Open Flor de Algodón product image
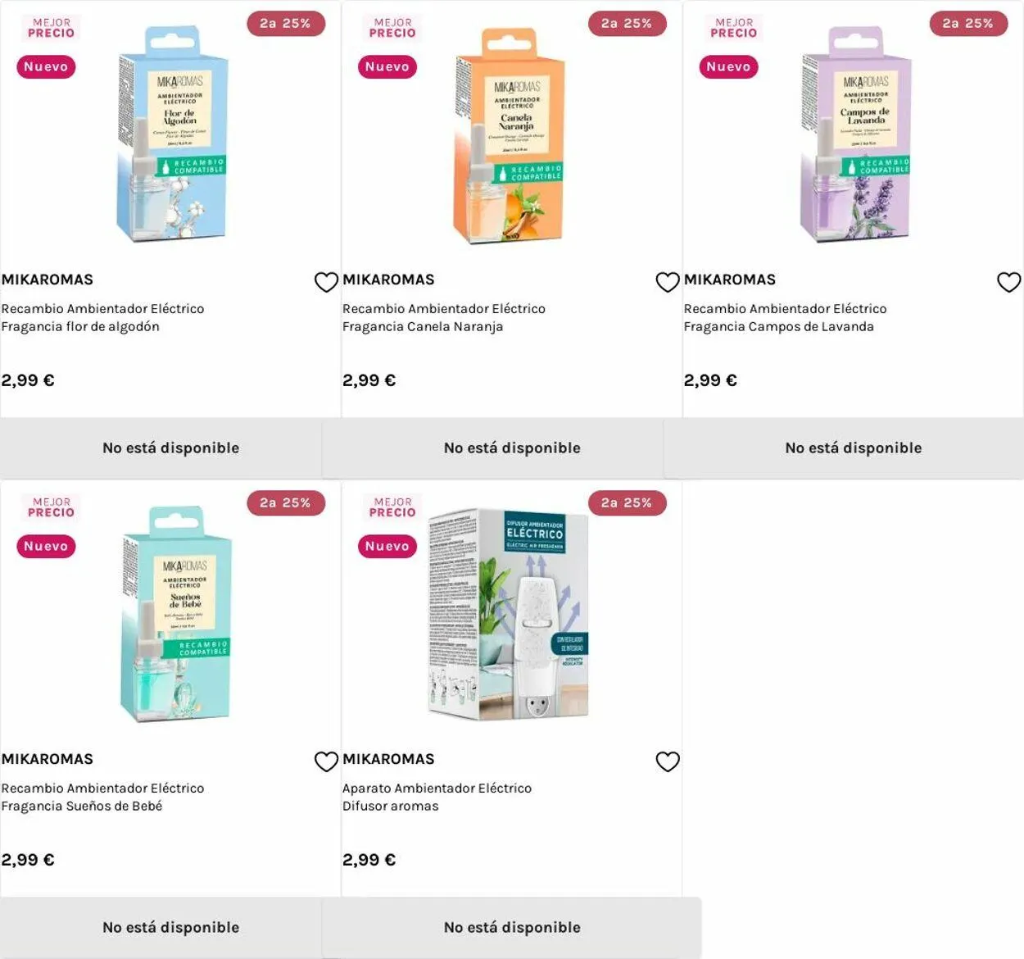Image resolution: width=1024 pixels, height=959 pixels. [x=172, y=135]
